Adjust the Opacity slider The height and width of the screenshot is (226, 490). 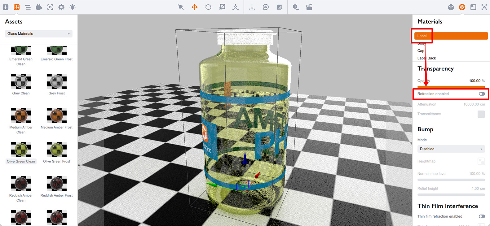click(451, 87)
